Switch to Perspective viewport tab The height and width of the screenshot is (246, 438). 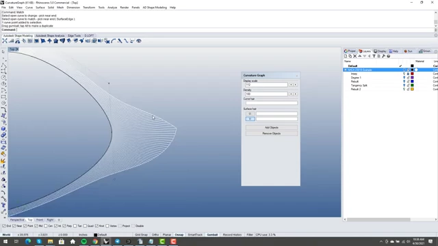pyautogui.click(x=17, y=220)
